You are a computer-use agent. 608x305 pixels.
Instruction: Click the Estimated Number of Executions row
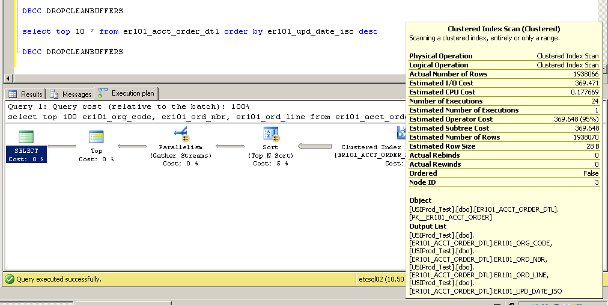[x=503, y=110]
